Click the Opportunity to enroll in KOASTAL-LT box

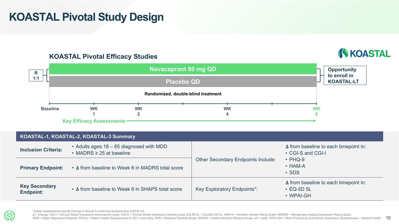tap(345, 75)
